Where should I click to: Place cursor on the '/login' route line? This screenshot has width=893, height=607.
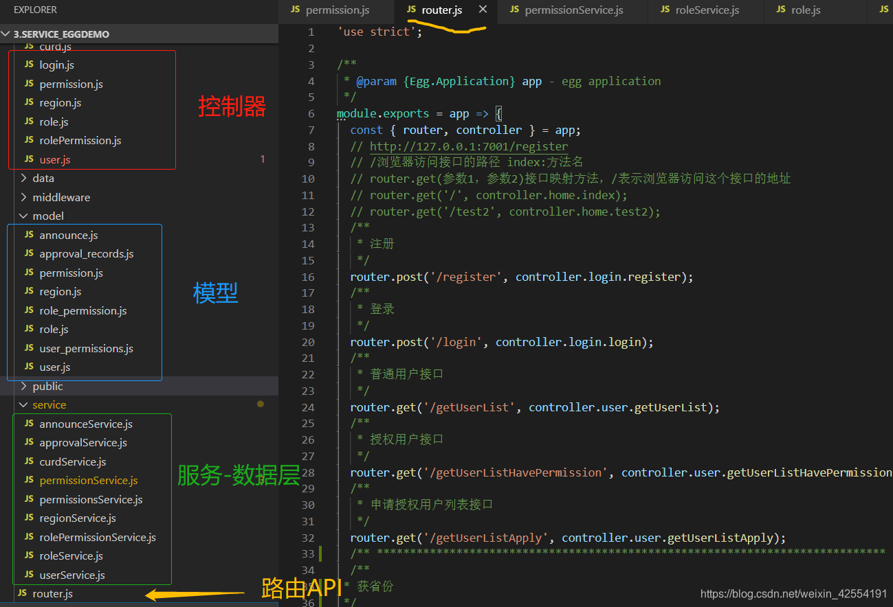pos(502,342)
